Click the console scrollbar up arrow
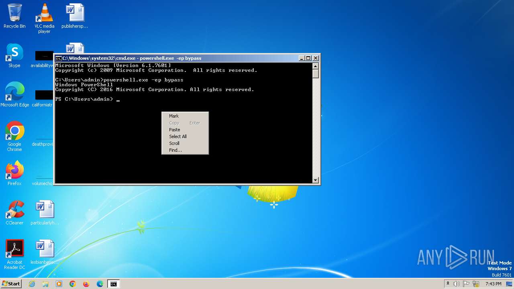Image resolution: width=514 pixels, height=289 pixels. click(x=316, y=66)
